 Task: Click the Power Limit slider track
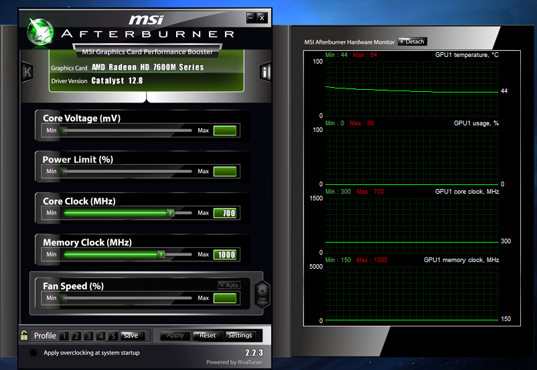[128, 171]
